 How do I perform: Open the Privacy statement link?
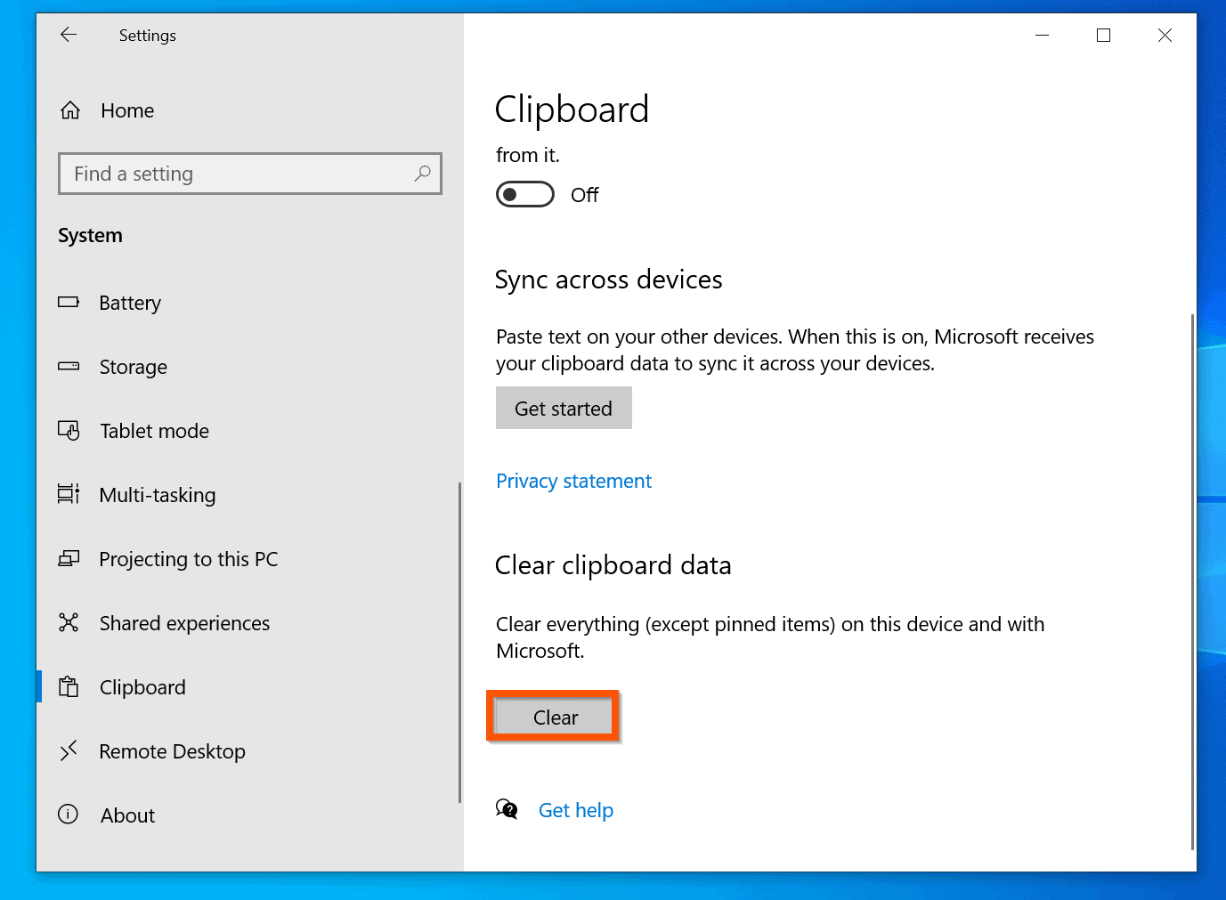[x=573, y=481]
